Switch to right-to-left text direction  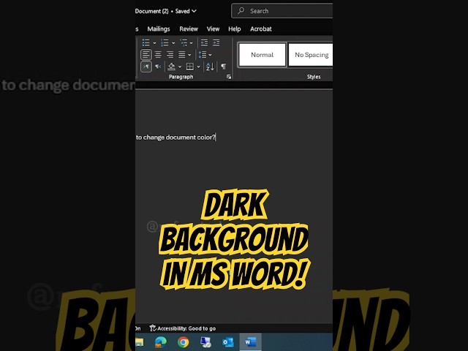pyautogui.click(x=158, y=67)
